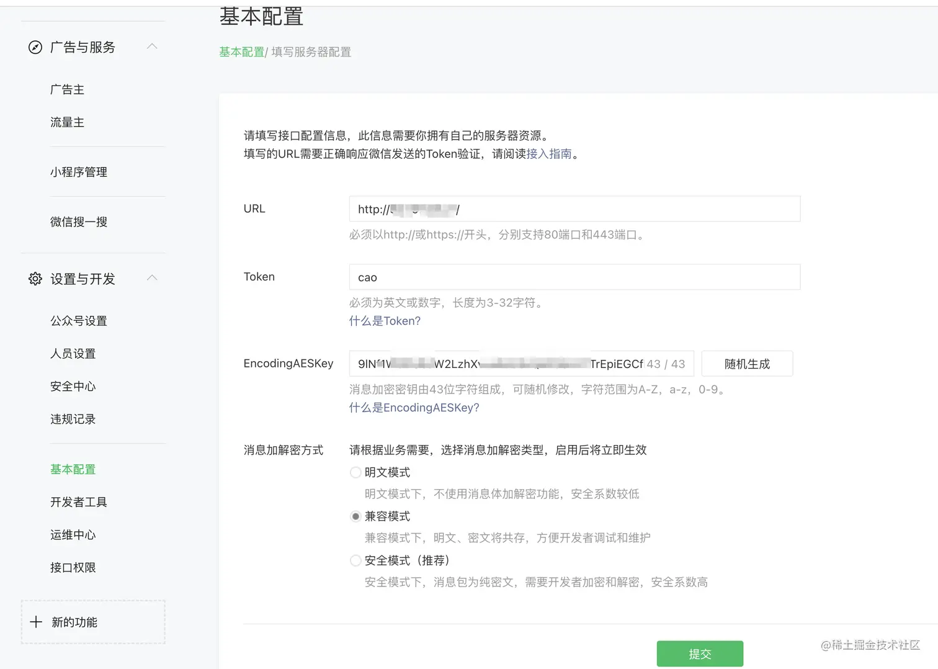Click the 新的功能 add button
The width and height of the screenshot is (938, 669).
click(x=93, y=622)
